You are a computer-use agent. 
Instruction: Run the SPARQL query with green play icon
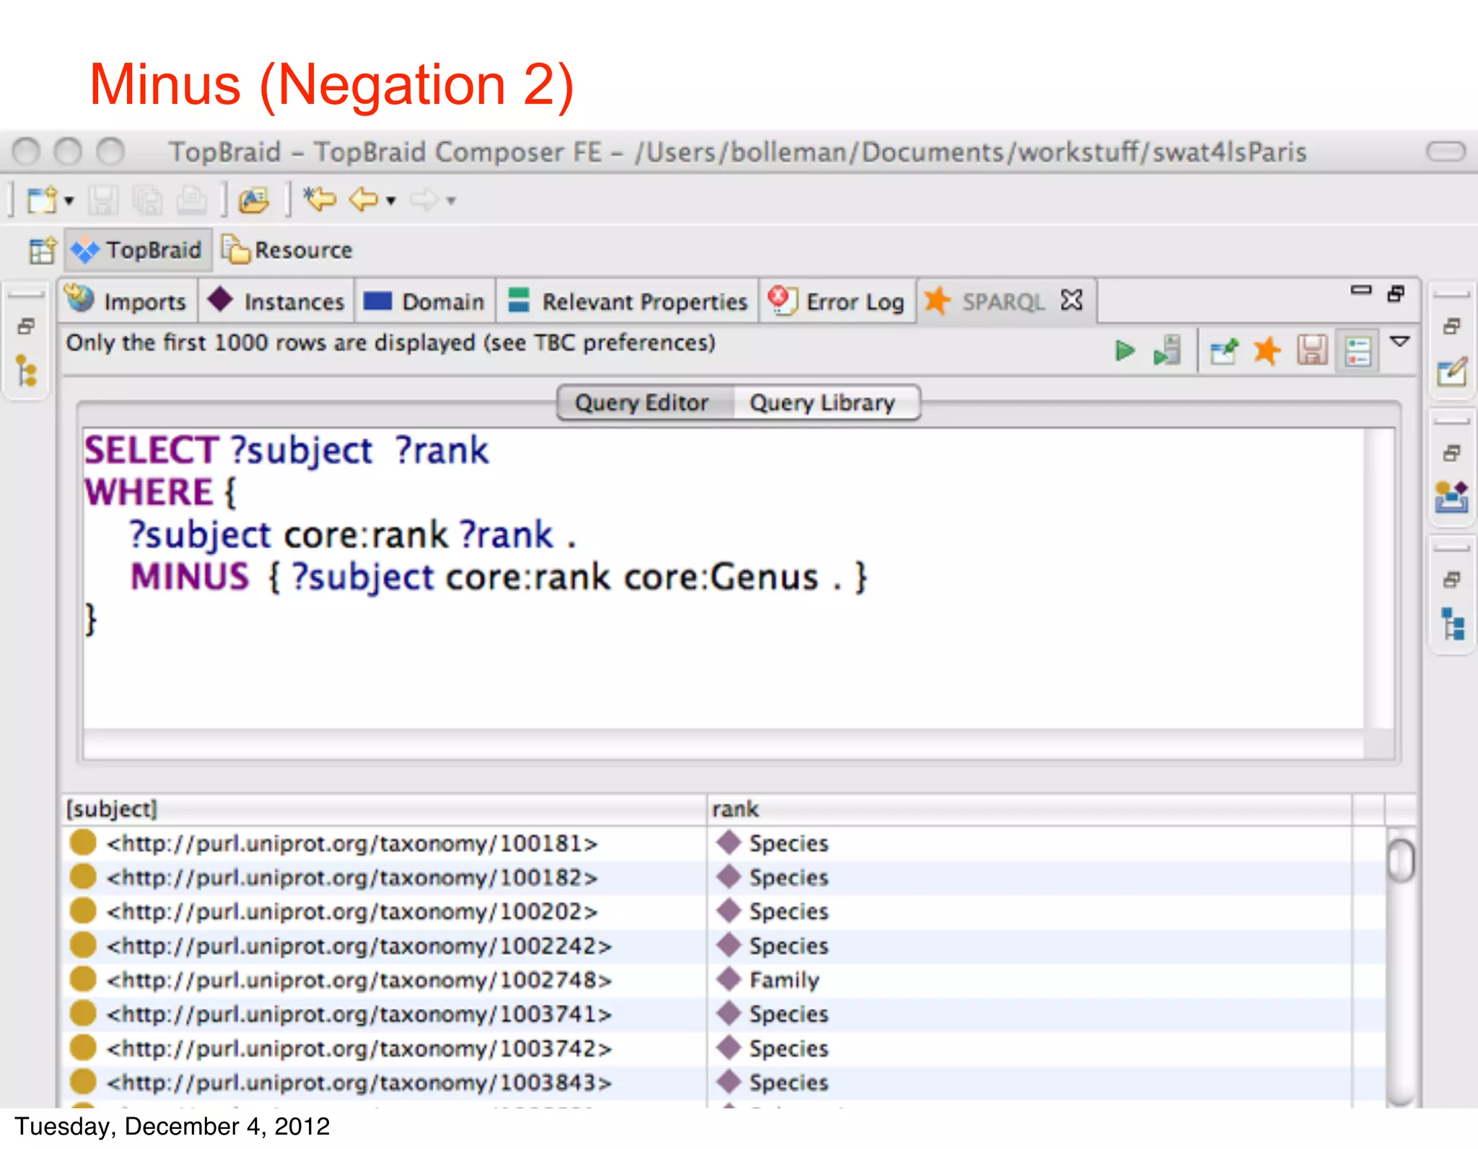[x=1124, y=351]
